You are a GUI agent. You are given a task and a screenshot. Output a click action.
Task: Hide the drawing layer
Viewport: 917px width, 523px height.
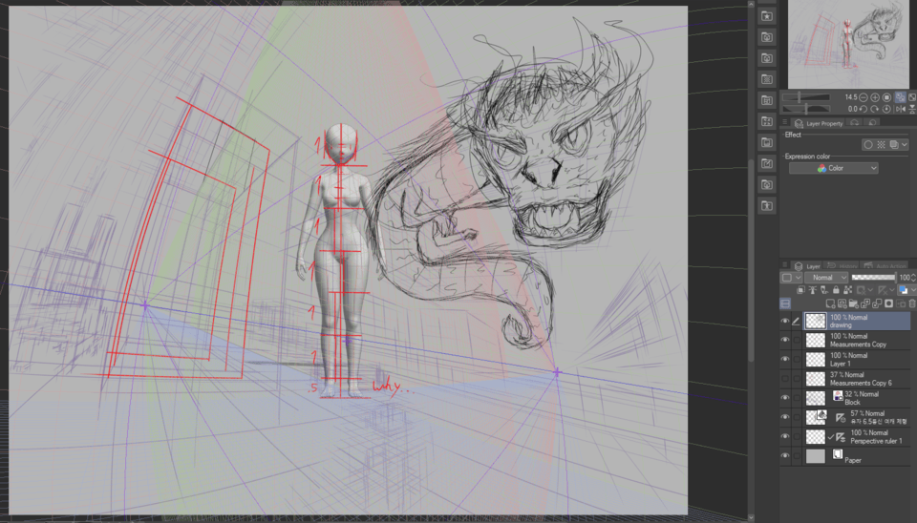coord(785,321)
